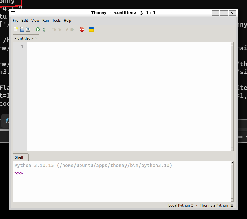Open the View menu
247x219 pixels.
click(35, 21)
